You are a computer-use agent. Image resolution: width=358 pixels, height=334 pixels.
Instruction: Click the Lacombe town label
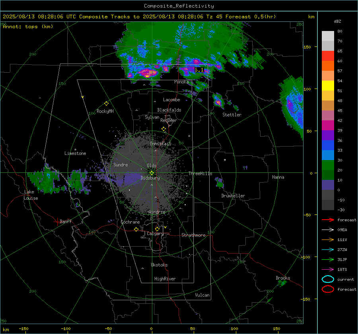point(171,100)
